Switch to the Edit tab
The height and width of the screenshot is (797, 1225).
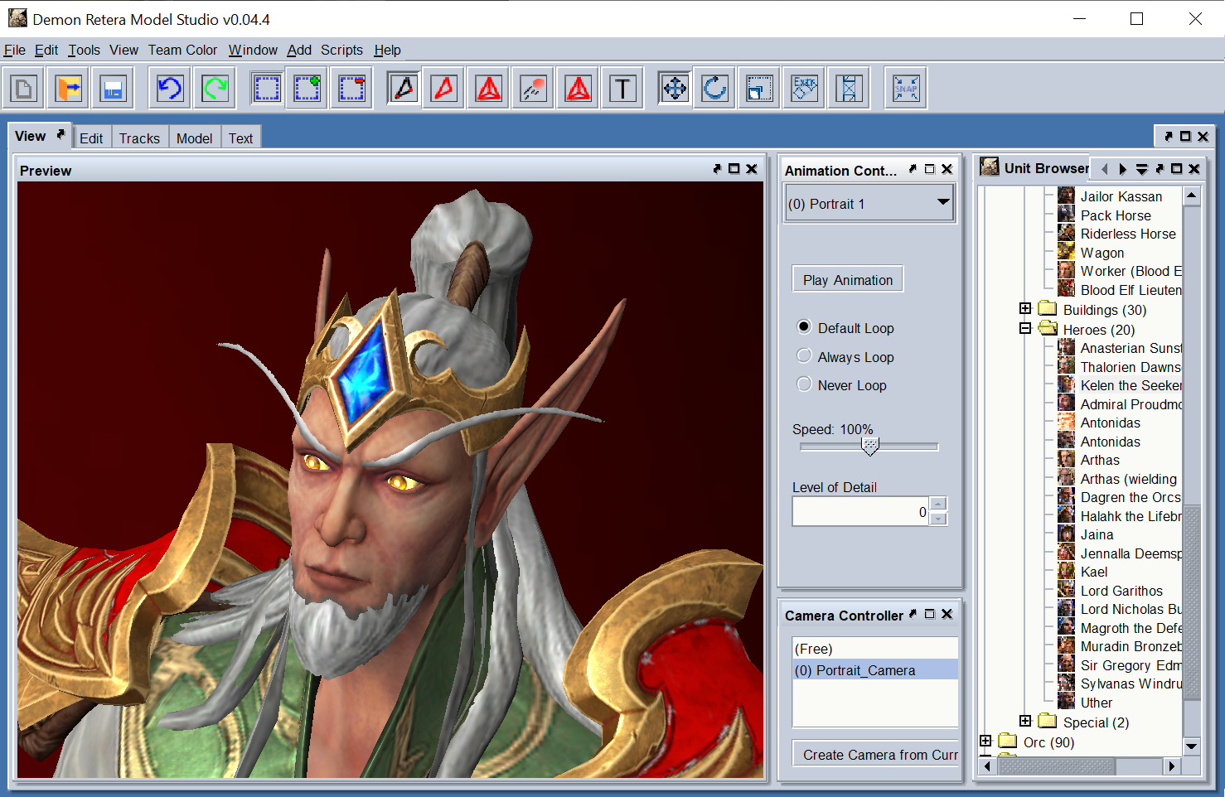91,138
